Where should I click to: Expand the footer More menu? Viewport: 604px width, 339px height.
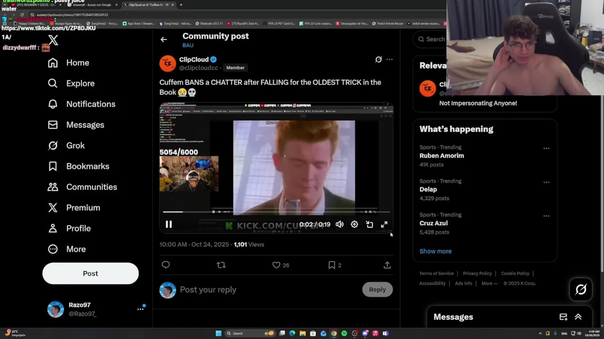(490, 283)
